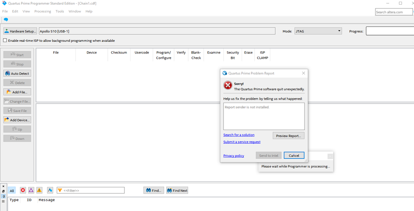Click the Search altera.com field

pos(394,12)
